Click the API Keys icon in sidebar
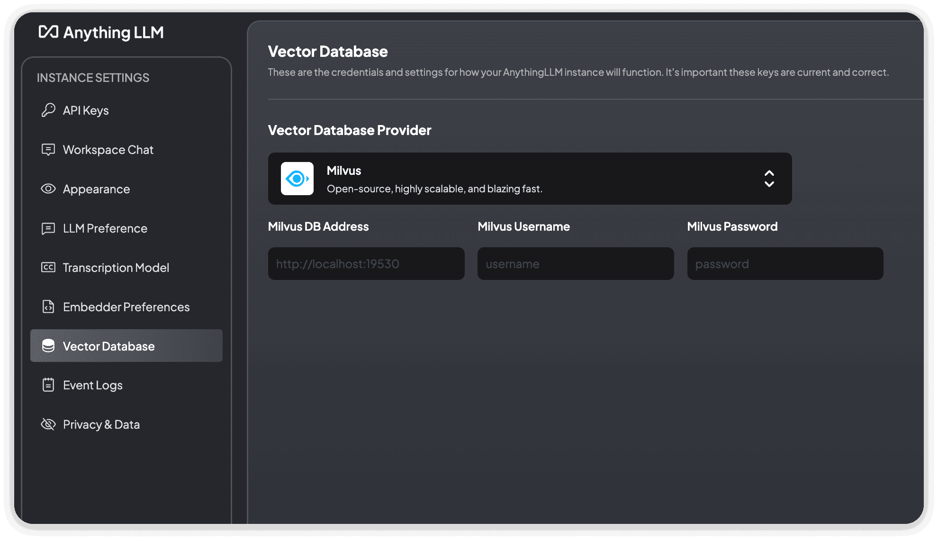Image resolution: width=938 pixels, height=540 pixels. (x=48, y=110)
